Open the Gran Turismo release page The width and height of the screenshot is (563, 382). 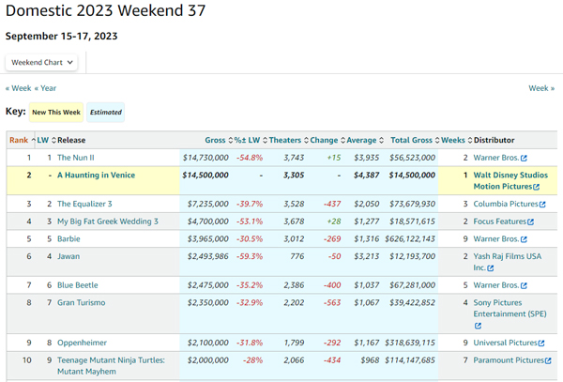click(x=81, y=303)
